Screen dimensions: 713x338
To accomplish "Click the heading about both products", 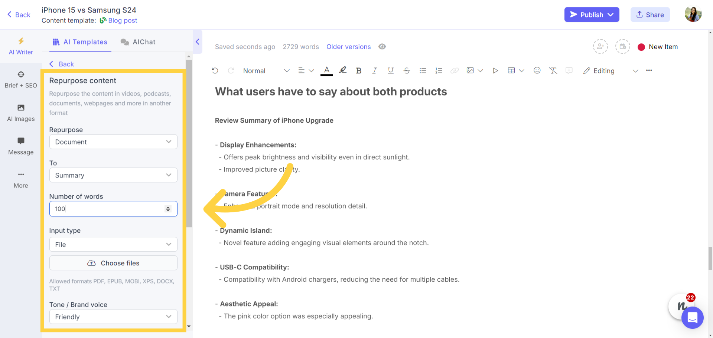I will coord(331,92).
